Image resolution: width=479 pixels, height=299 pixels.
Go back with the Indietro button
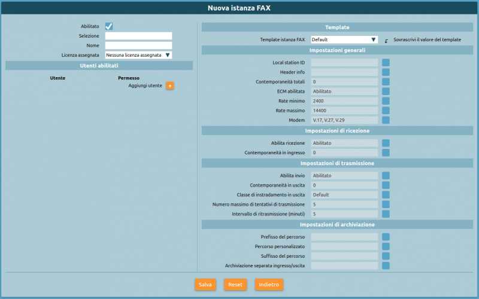(x=269, y=285)
